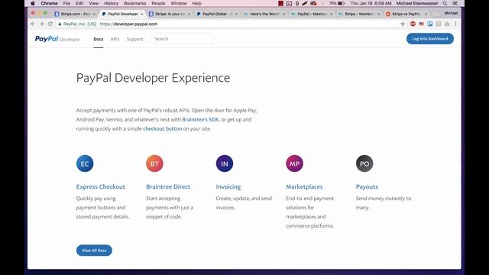This screenshot has height=275, width=489.
Task: Open the Window menu
Action: tap(178, 3)
